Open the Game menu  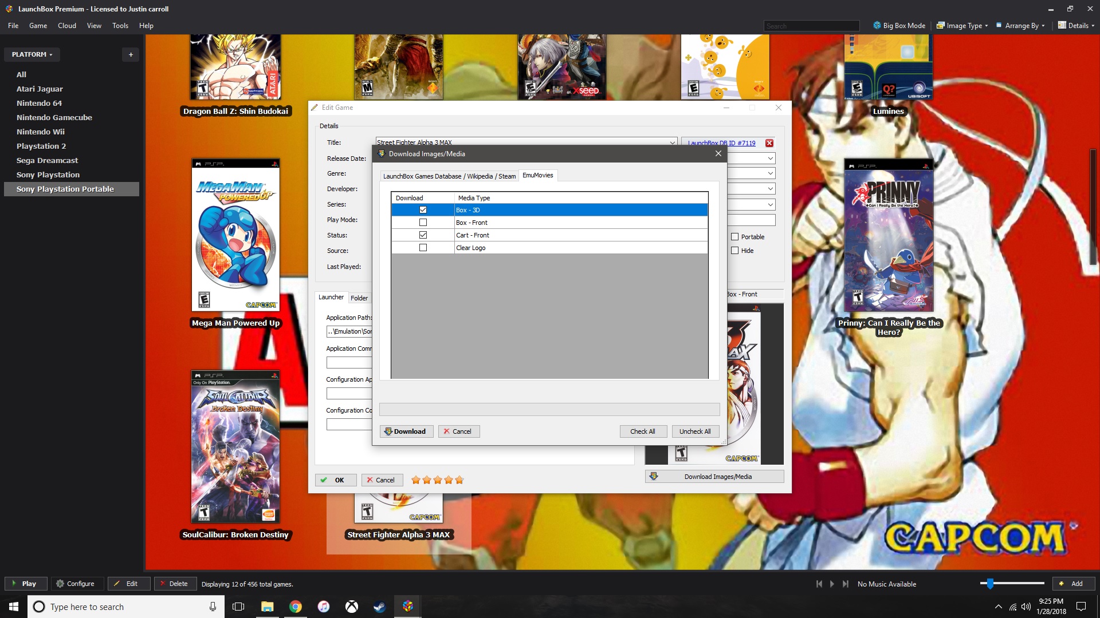38,26
